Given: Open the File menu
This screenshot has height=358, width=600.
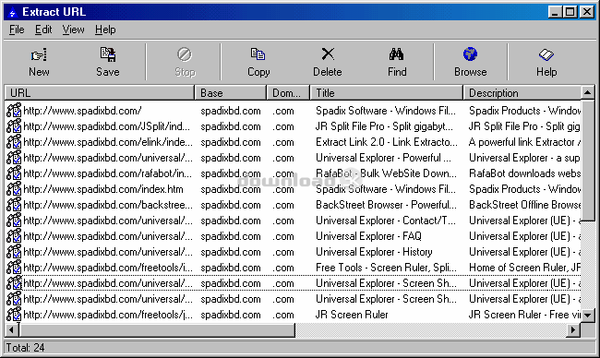Looking at the screenshot, I should (17, 30).
